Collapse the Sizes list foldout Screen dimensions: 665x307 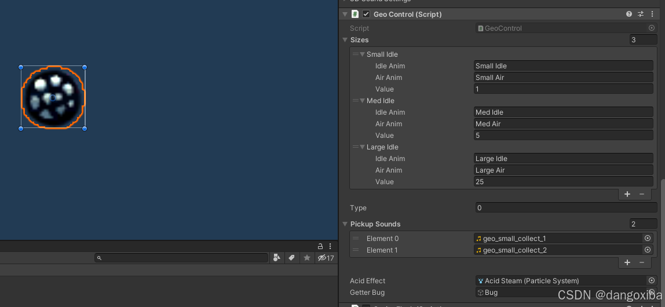click(345, 40)
